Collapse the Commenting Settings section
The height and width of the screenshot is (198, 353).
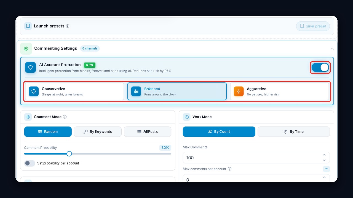pos(332,49)
